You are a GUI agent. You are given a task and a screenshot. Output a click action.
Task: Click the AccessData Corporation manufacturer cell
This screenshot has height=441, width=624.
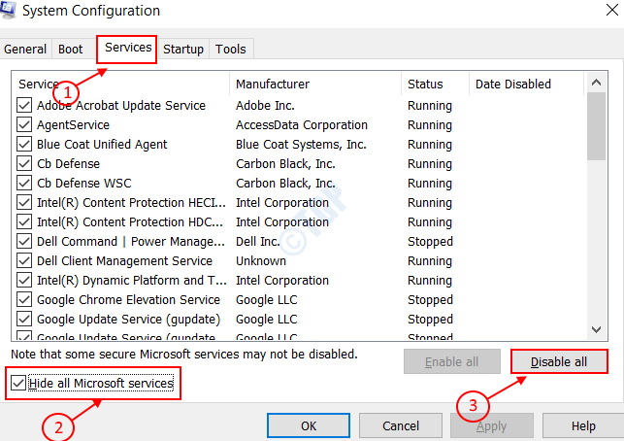pos(302,125)
